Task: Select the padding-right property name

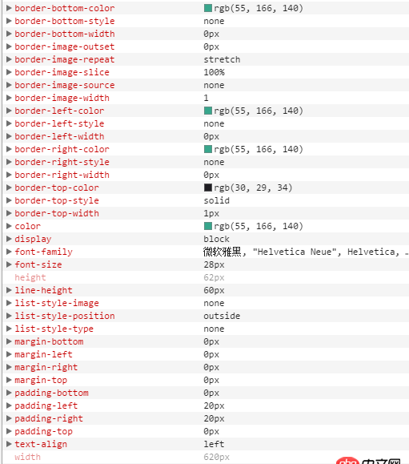Action: 49,418
